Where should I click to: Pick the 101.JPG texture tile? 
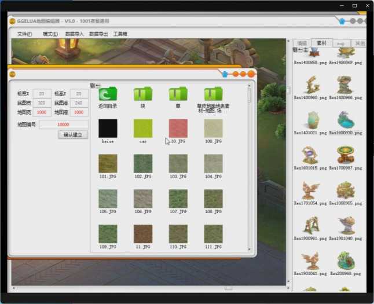(108, 163)
